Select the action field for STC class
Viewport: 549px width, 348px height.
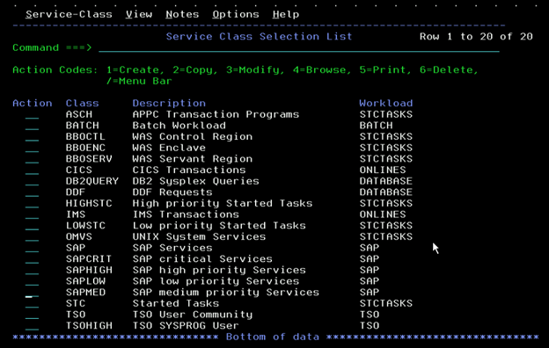(x=32, y=303)
